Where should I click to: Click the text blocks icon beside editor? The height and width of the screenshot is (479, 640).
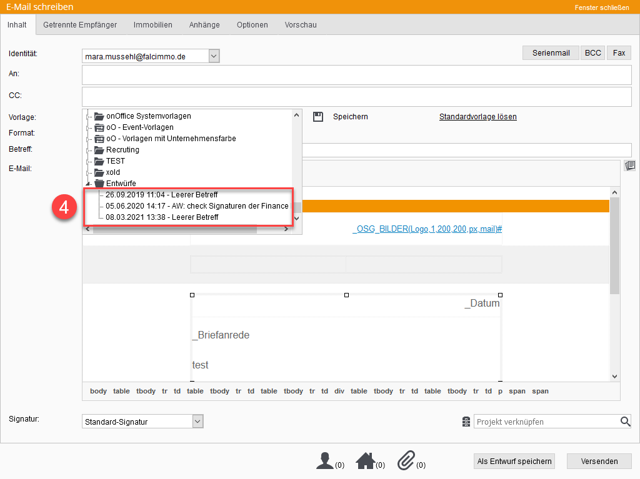click(630, 165)
